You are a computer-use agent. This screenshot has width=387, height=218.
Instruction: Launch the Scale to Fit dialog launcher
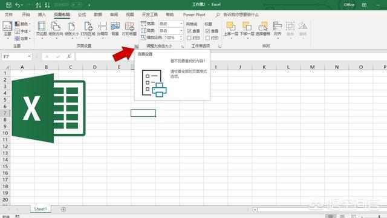tap(183, 47)
